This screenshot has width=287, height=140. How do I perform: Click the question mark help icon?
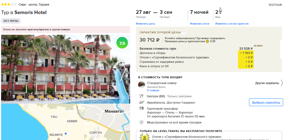coord(184,33)
